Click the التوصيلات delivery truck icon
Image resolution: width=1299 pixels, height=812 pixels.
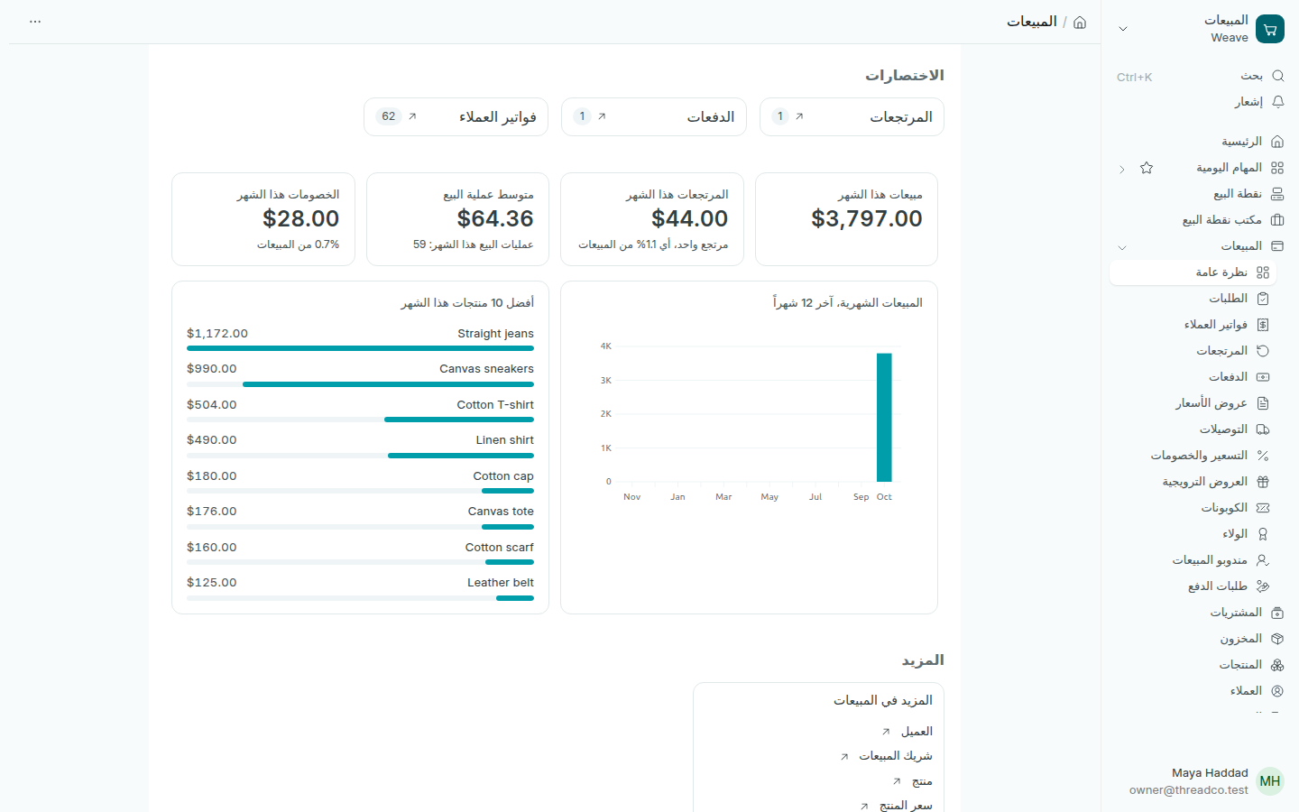(x=1263, y=429)
